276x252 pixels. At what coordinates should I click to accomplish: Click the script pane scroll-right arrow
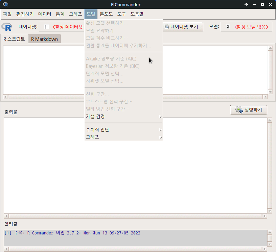[x=265, y=97]
